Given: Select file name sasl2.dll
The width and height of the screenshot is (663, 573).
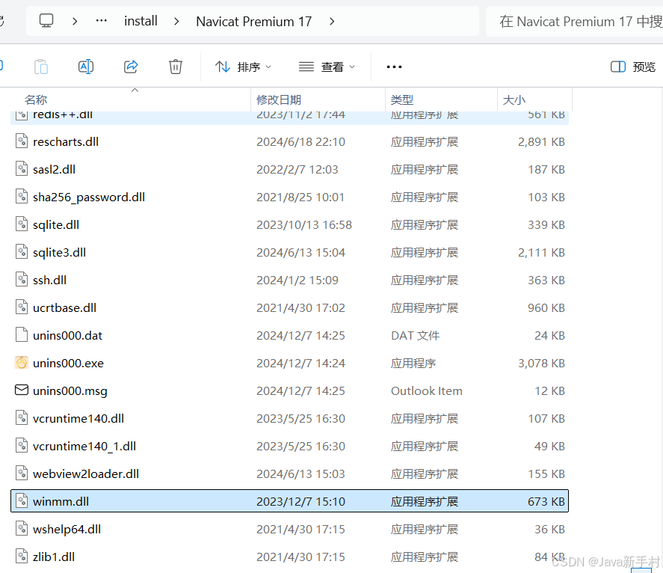Looking at the screenshot, I should 54,169.
